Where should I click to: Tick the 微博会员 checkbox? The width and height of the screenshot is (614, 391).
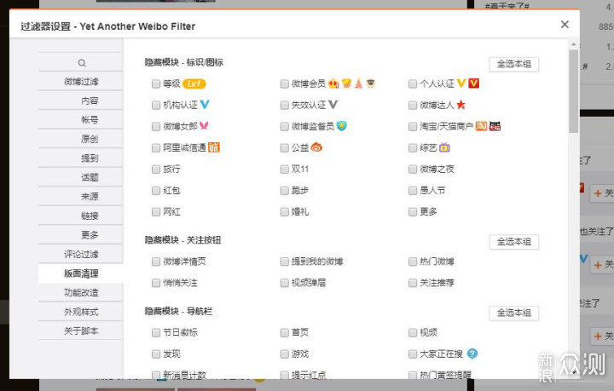(x=284, y=83)
